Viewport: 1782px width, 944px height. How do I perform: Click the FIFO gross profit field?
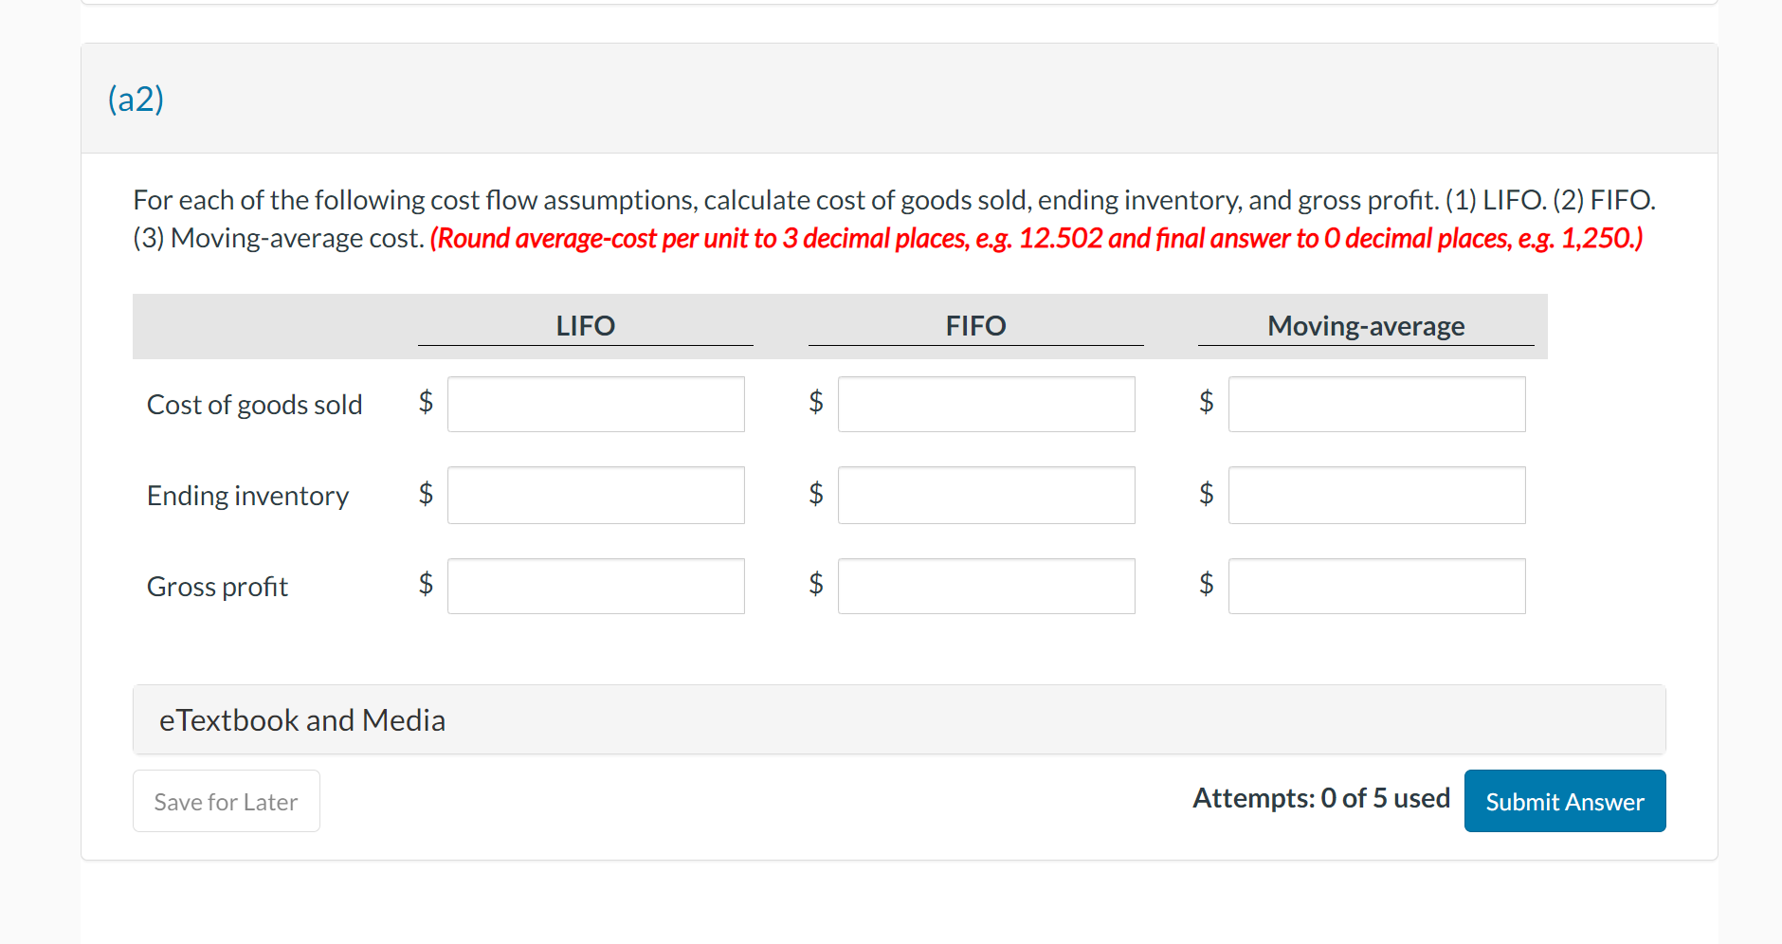point(986,586)
